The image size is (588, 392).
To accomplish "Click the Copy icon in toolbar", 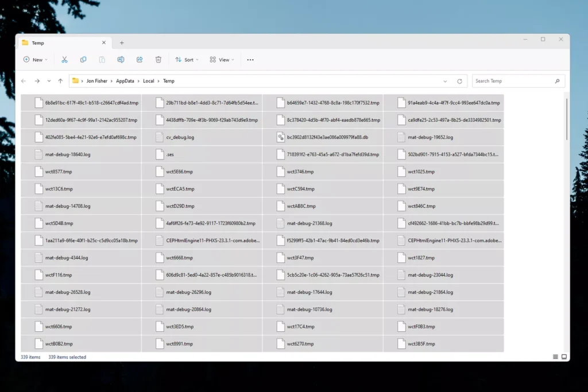I will click(x=83, y=60).
